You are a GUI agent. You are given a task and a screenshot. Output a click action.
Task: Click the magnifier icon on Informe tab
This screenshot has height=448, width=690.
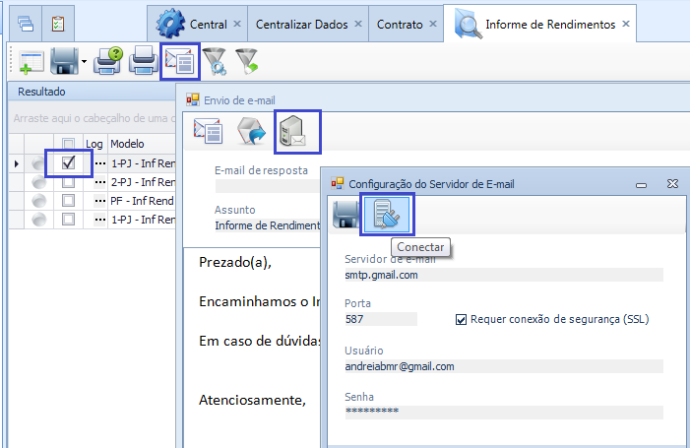[x=468, y=25]
